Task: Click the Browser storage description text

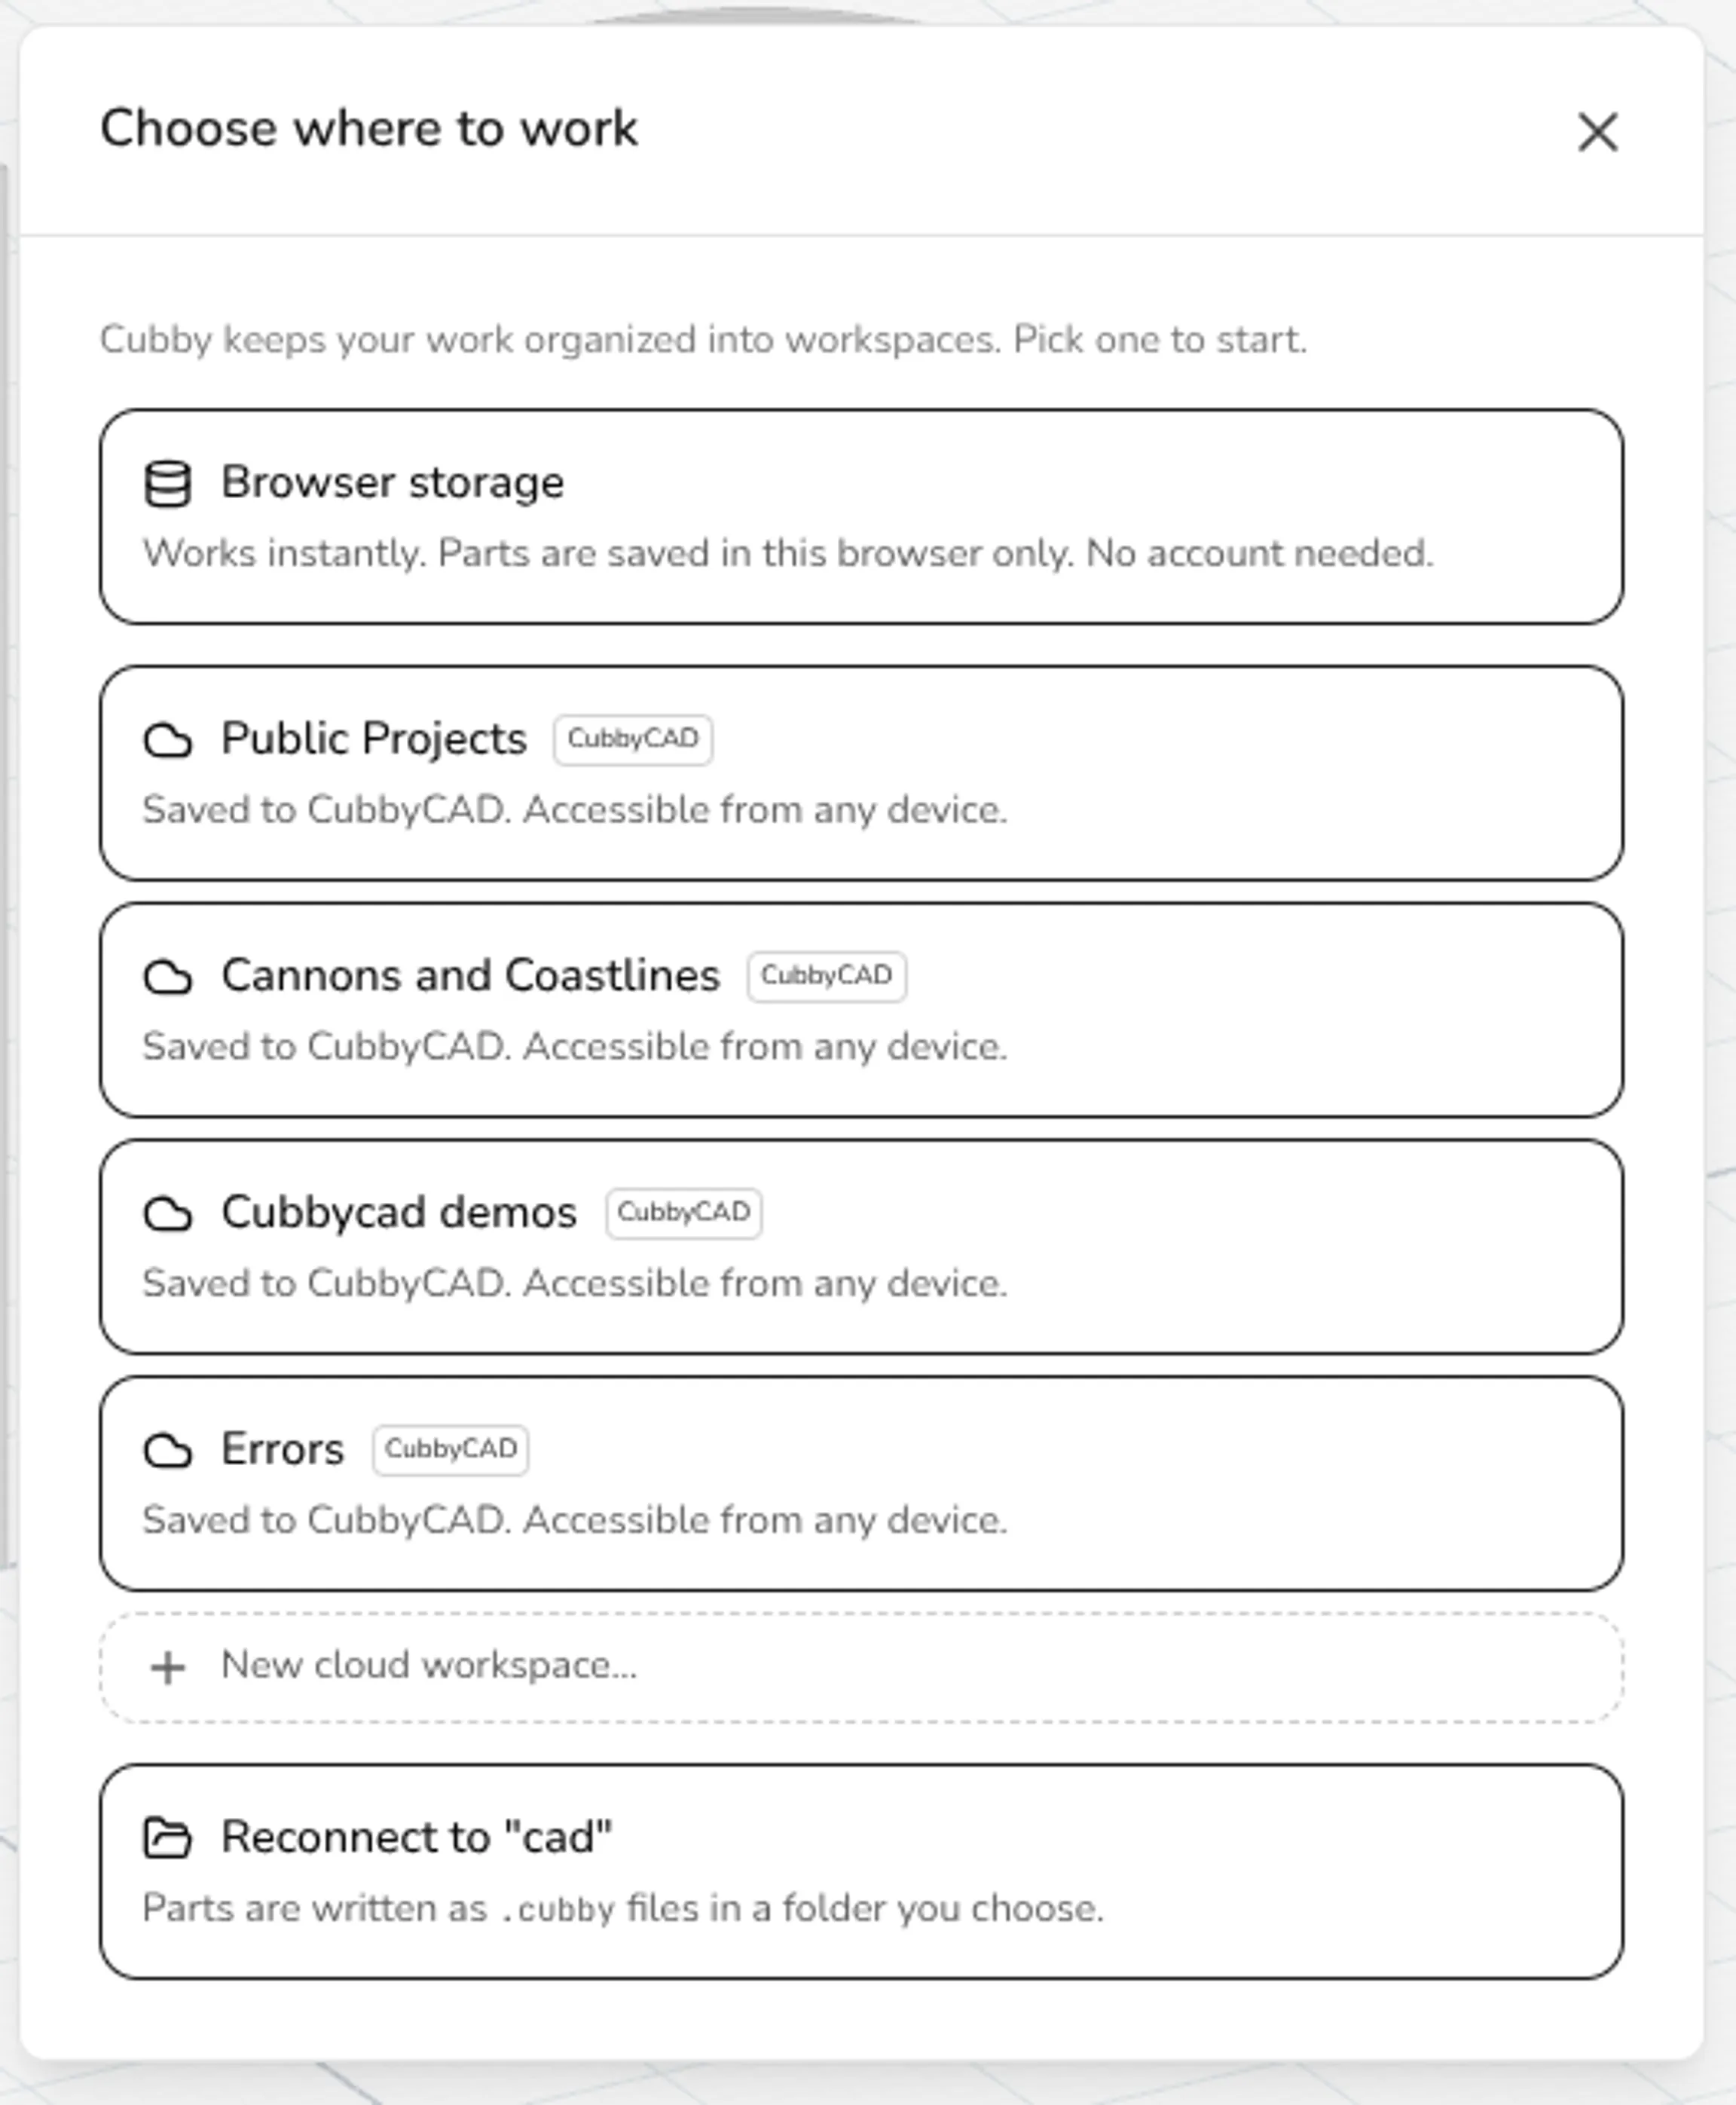Action: point(788,553)
